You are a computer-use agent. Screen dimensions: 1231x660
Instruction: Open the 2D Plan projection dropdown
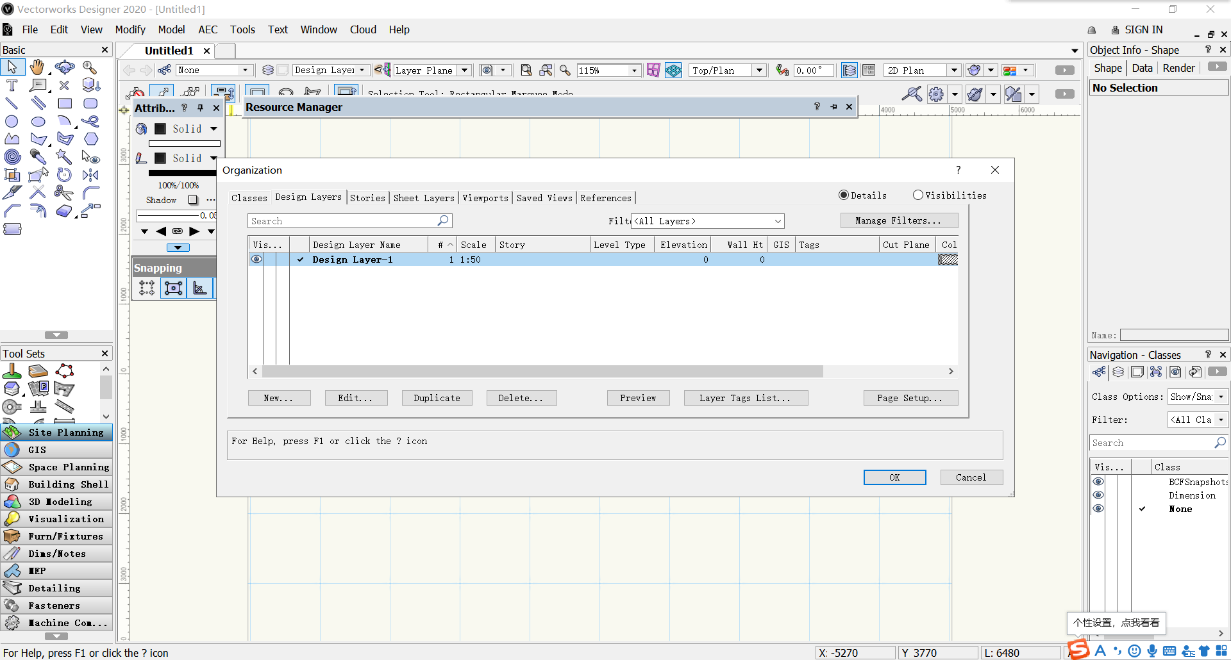coord(922,70)
